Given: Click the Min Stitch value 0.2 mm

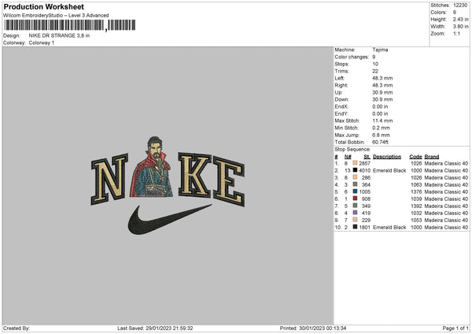Looking at the screenshot, I should click(x=381, y=128).
